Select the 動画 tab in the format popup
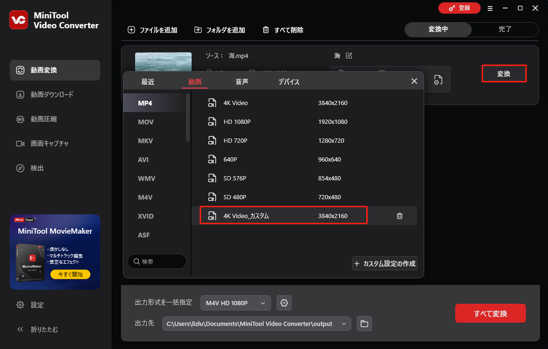Viewport: 548px width, 349px height. [x=194, y=82]
